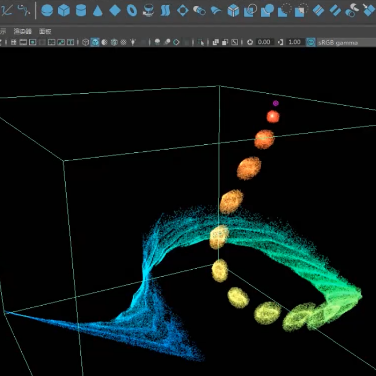Viewport: 376px width, 376px height.
Task: Click the Planar surface icon
Action: (x=183, y=11)
